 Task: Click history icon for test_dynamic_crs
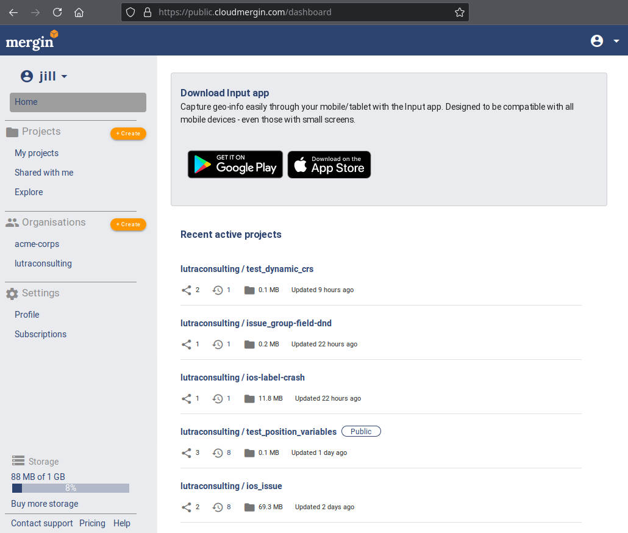[x=218, y=290]
